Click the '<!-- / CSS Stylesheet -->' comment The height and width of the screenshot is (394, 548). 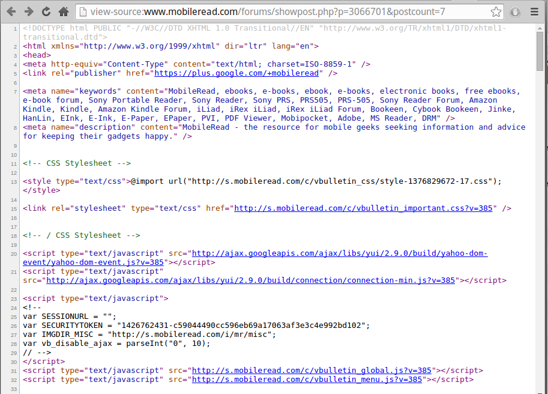tap(82, 235)
